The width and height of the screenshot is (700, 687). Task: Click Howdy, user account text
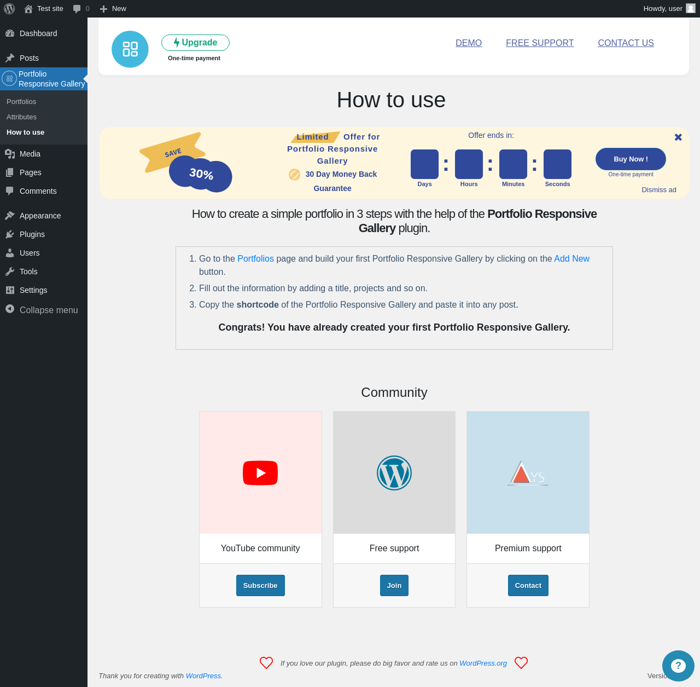coord(663,9)
